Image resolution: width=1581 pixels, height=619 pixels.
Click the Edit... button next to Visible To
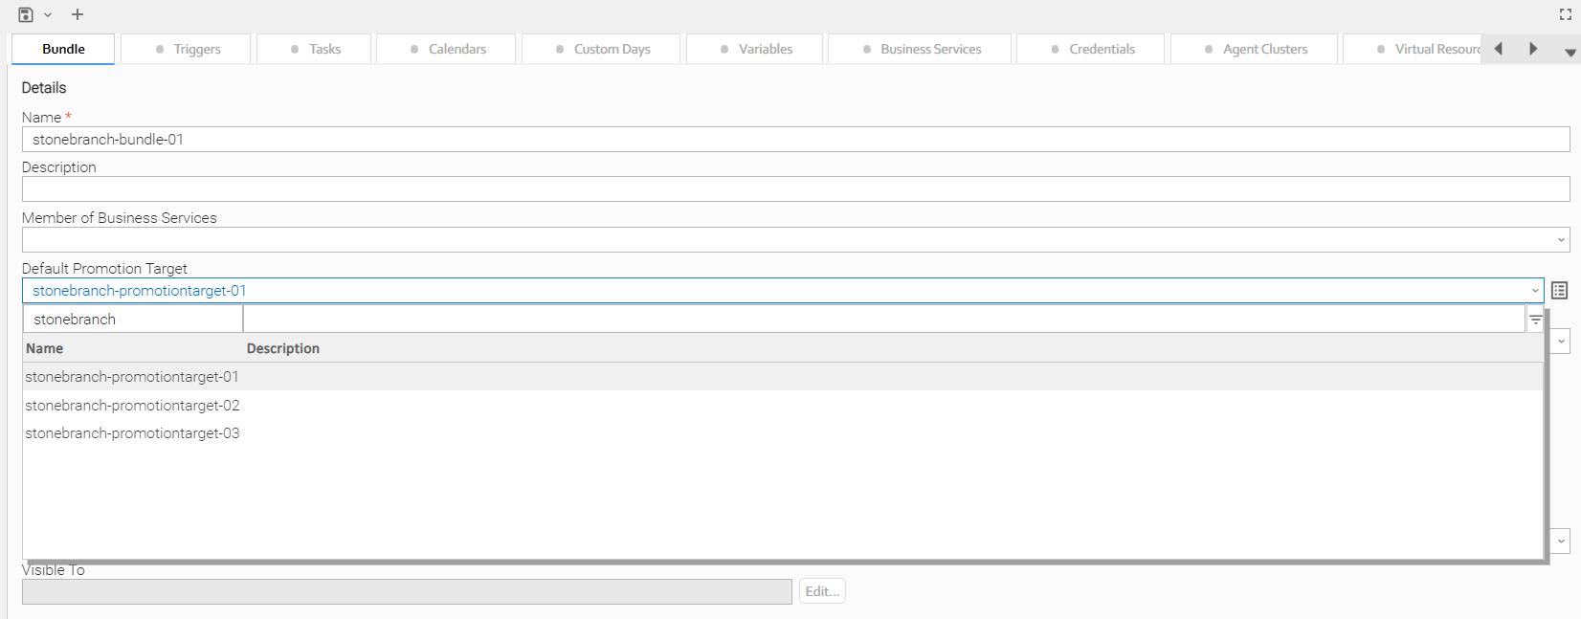coord(822,591)
